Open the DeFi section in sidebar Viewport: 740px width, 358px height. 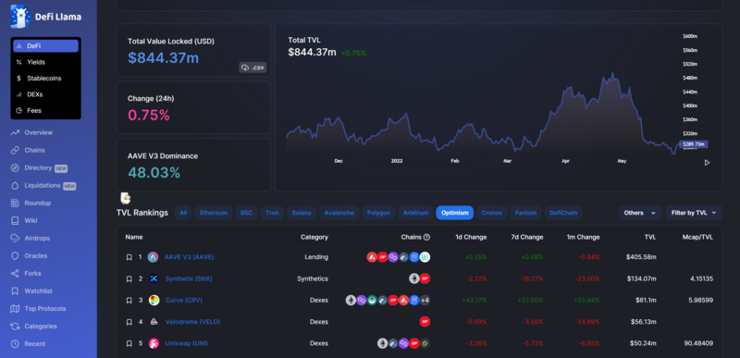coord(45,45)
